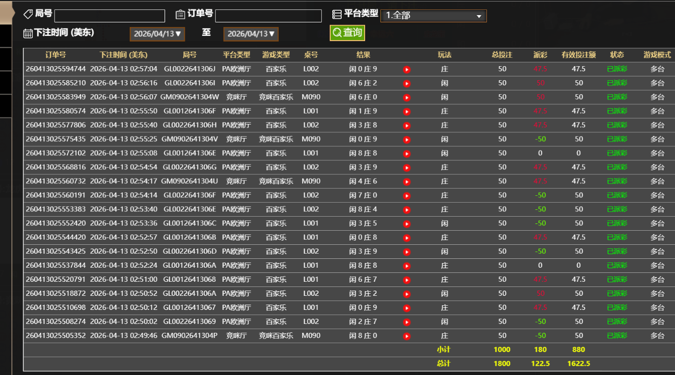Viewport: 675px width, 375px height.
Task: Click 已派彩 status link on the first row
Action: pyautogui.click(x=617, y=69)
